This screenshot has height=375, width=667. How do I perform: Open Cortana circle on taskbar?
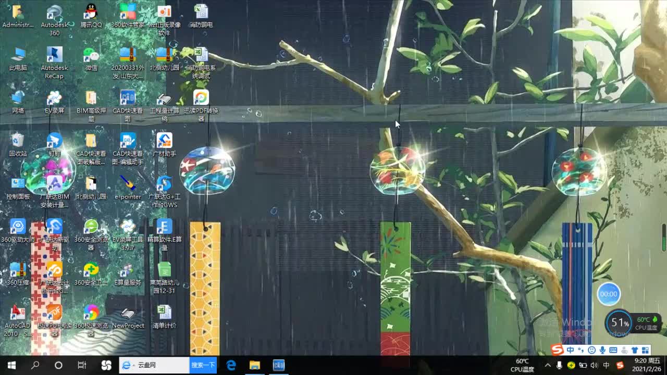click(x=58, y=365)
